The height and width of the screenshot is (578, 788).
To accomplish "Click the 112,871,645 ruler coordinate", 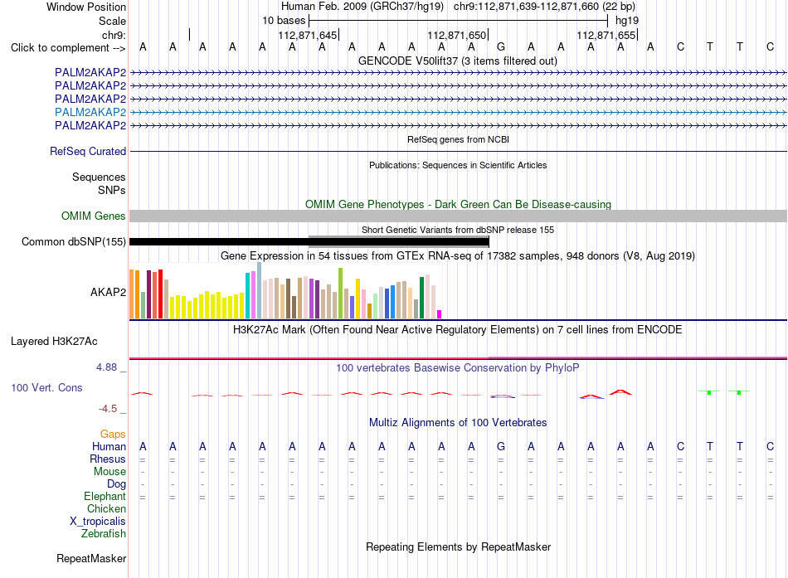I will click(308, 35).
